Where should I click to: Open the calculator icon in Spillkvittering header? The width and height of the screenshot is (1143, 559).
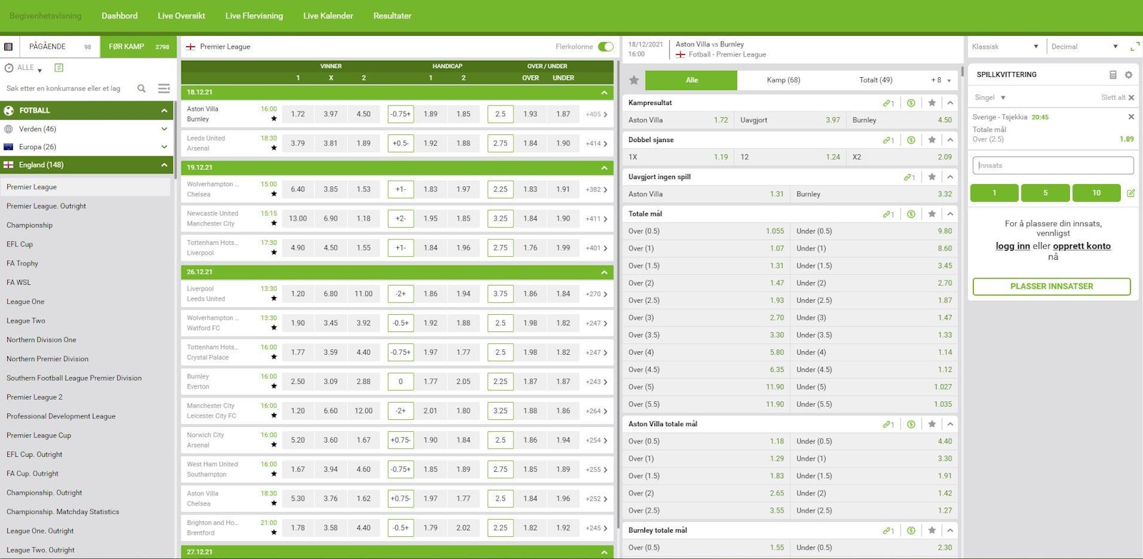click(1112, 75)
